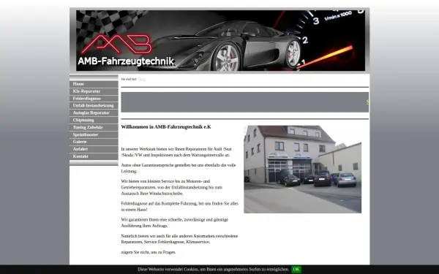
Task: Click the heading 'Willkommen in AMB-Fahrzeugtechnik e.K'
Action: [x=166, y=127]
